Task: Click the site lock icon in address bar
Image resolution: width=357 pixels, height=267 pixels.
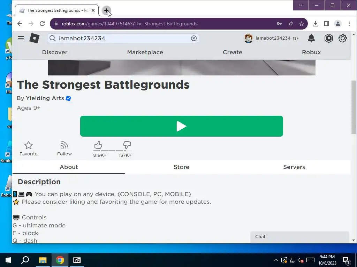Action: click(56, 24)
